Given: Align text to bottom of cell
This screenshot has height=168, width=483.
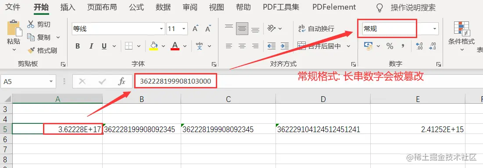Looking at the screenshot, I should (x=255, y=30).
